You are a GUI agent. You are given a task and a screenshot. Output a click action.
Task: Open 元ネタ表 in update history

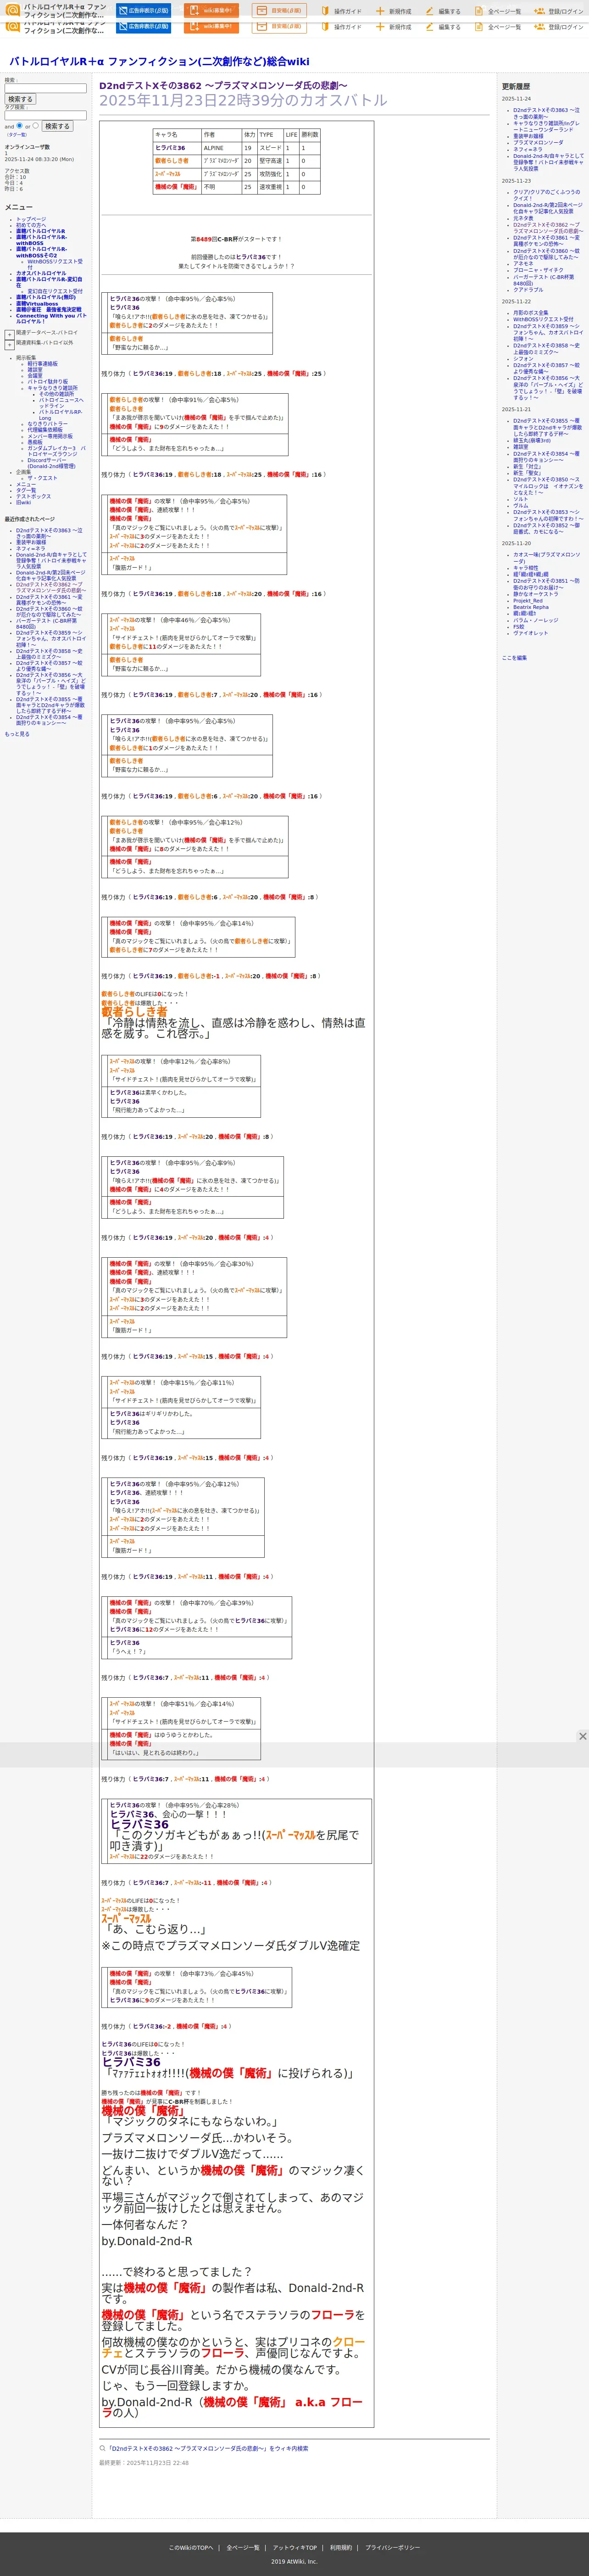tap(523, 217)
